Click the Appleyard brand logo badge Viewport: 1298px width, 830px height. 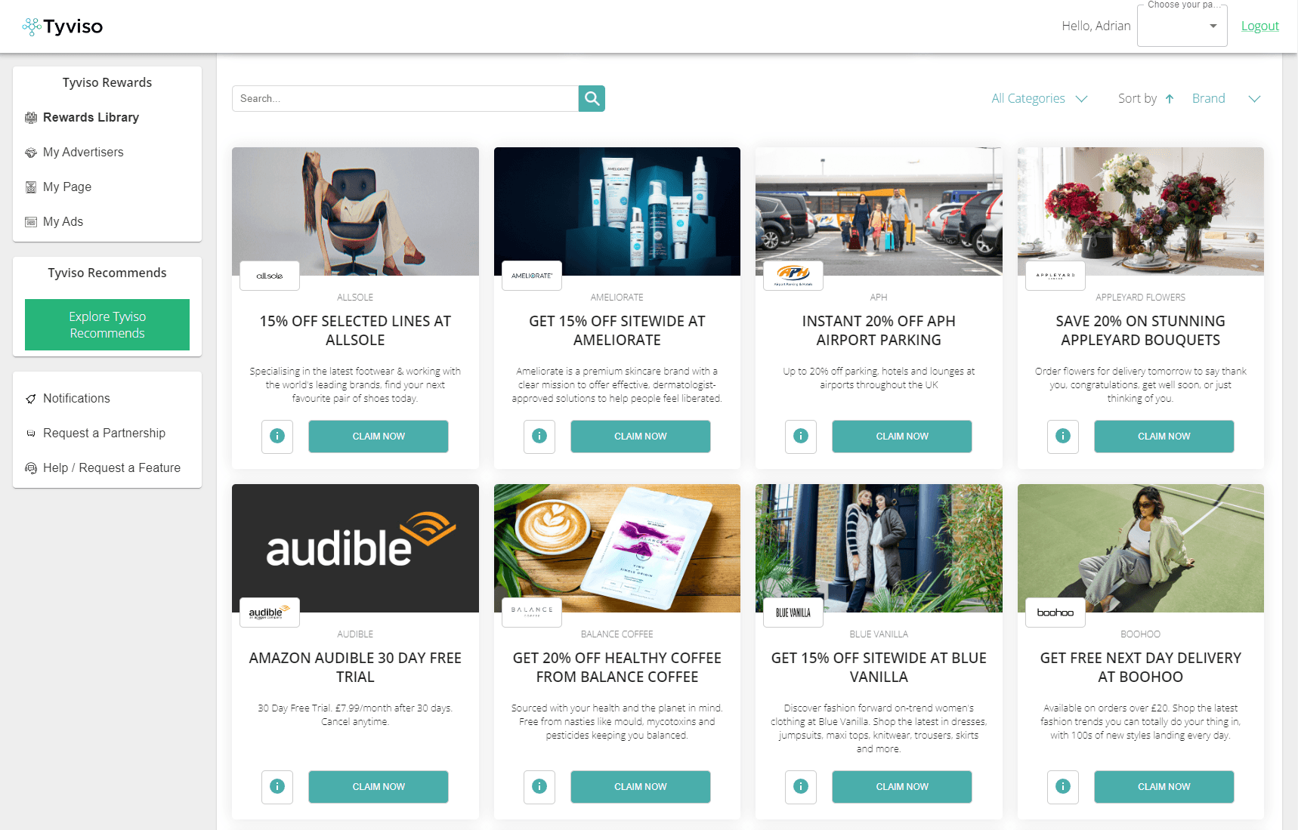[1055, 276]
